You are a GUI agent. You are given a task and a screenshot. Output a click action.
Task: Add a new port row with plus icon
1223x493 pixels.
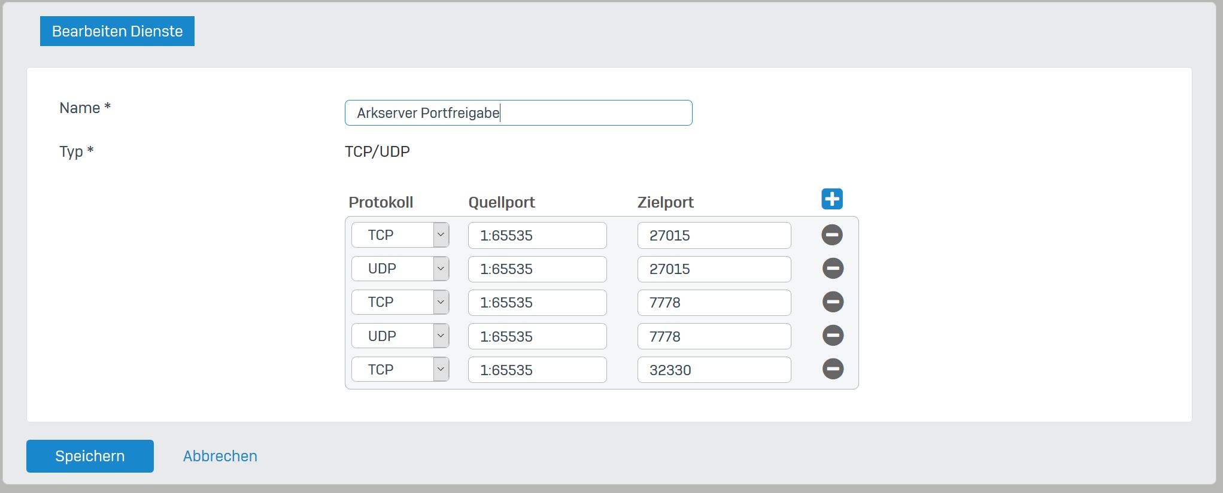(x=832, y=199)
